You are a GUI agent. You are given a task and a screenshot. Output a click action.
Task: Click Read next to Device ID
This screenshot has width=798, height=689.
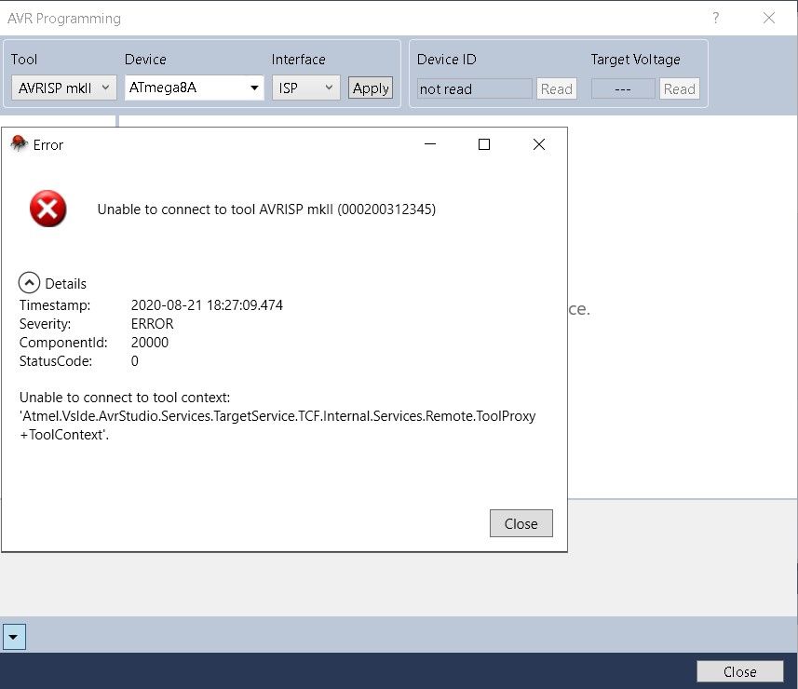(556, 88)
